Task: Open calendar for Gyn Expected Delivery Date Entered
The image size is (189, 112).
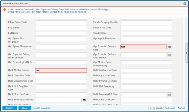Action: pyautogui.click(x=170, y=55)
